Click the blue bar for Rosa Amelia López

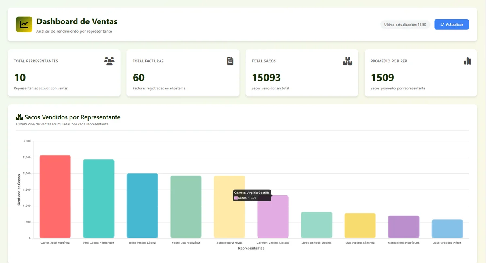[x=142, y=206]
